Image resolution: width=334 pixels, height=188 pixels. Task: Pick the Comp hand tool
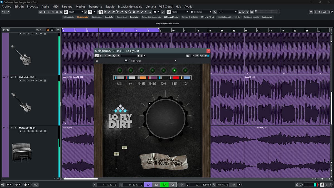tap(134, 12)
